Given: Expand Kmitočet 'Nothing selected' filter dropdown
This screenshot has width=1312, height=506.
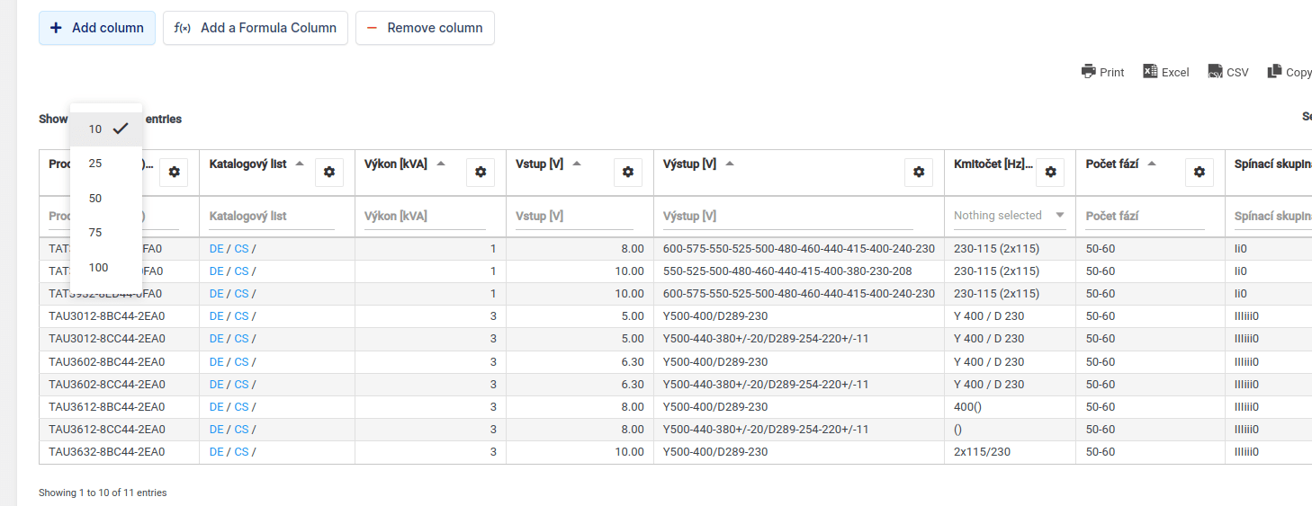Looking at the screenshot, I should tap(1010, 216).
